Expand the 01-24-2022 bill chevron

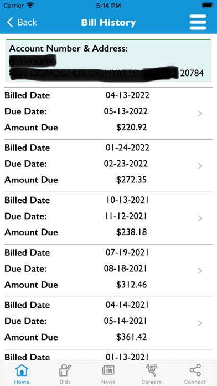[200, 166]
